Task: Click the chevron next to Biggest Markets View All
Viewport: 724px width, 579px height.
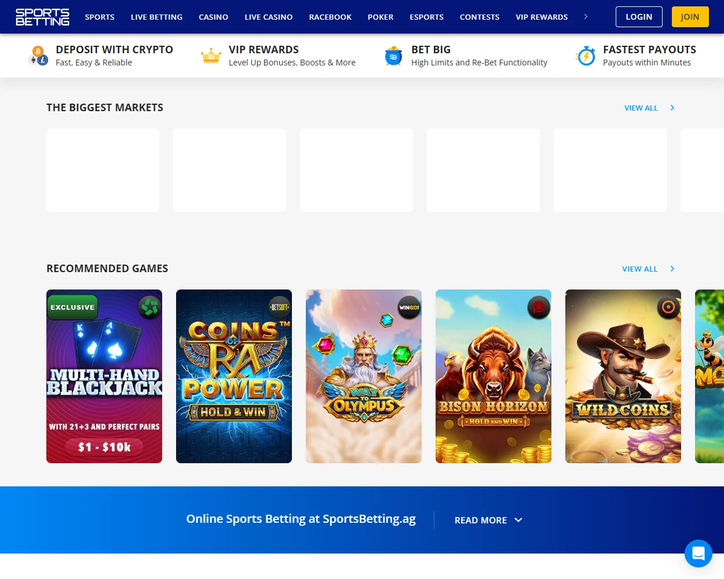Action: click(x=672, y=108)
